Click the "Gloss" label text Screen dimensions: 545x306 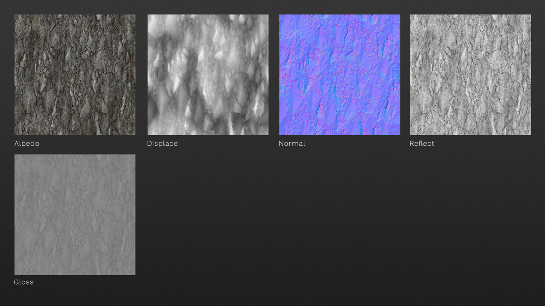tap(24, 282)
